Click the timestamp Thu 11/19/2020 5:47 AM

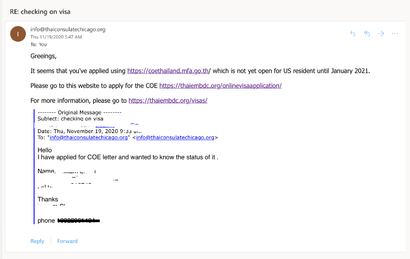pyautogui.click(x=56, y=37)
